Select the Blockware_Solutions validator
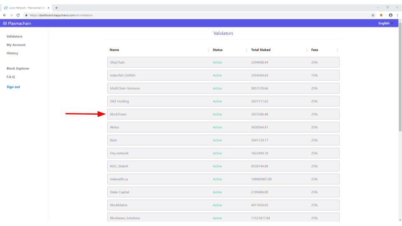 click(223, 217)
